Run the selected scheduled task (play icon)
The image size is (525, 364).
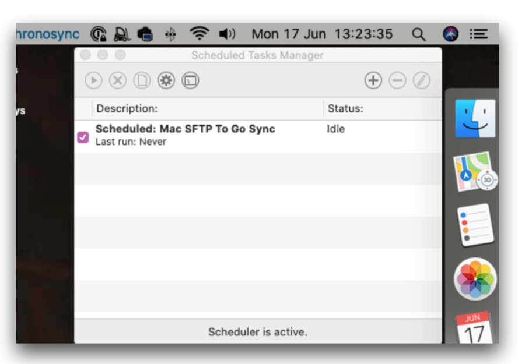click(x=93, y=80)
